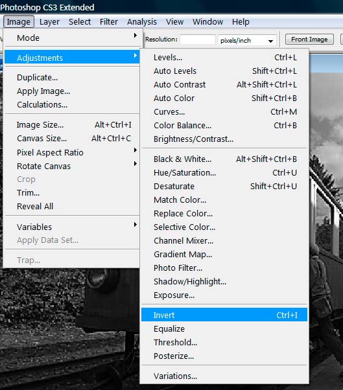Choose Calculations... menu entry
Screen dimensions: 343x390
pos(72,105)
